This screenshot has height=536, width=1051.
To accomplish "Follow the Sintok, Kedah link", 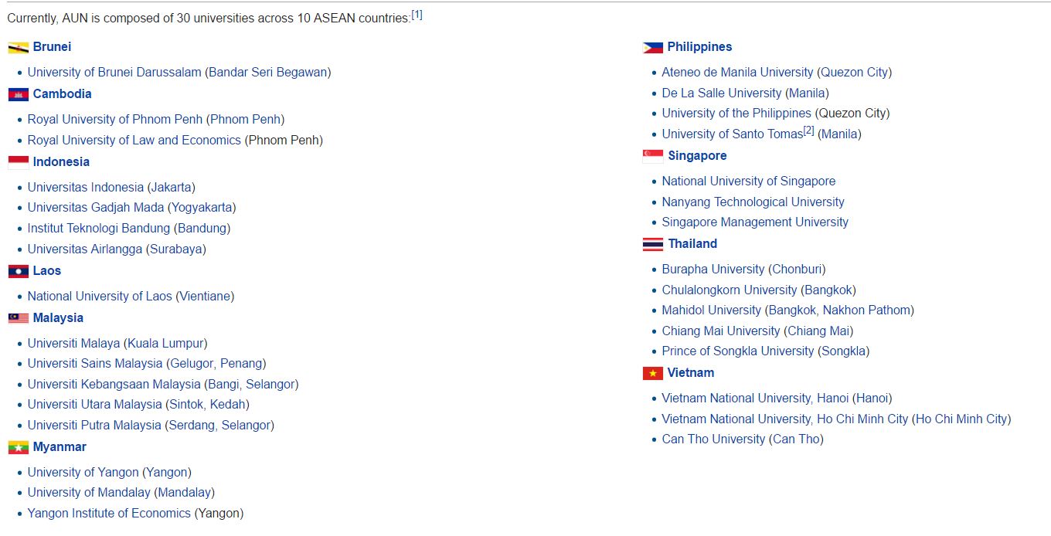I will (208, 405).
